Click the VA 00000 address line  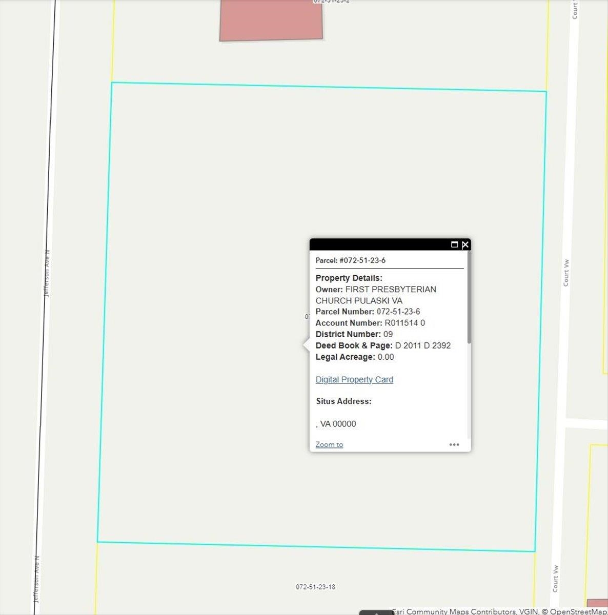337,424
